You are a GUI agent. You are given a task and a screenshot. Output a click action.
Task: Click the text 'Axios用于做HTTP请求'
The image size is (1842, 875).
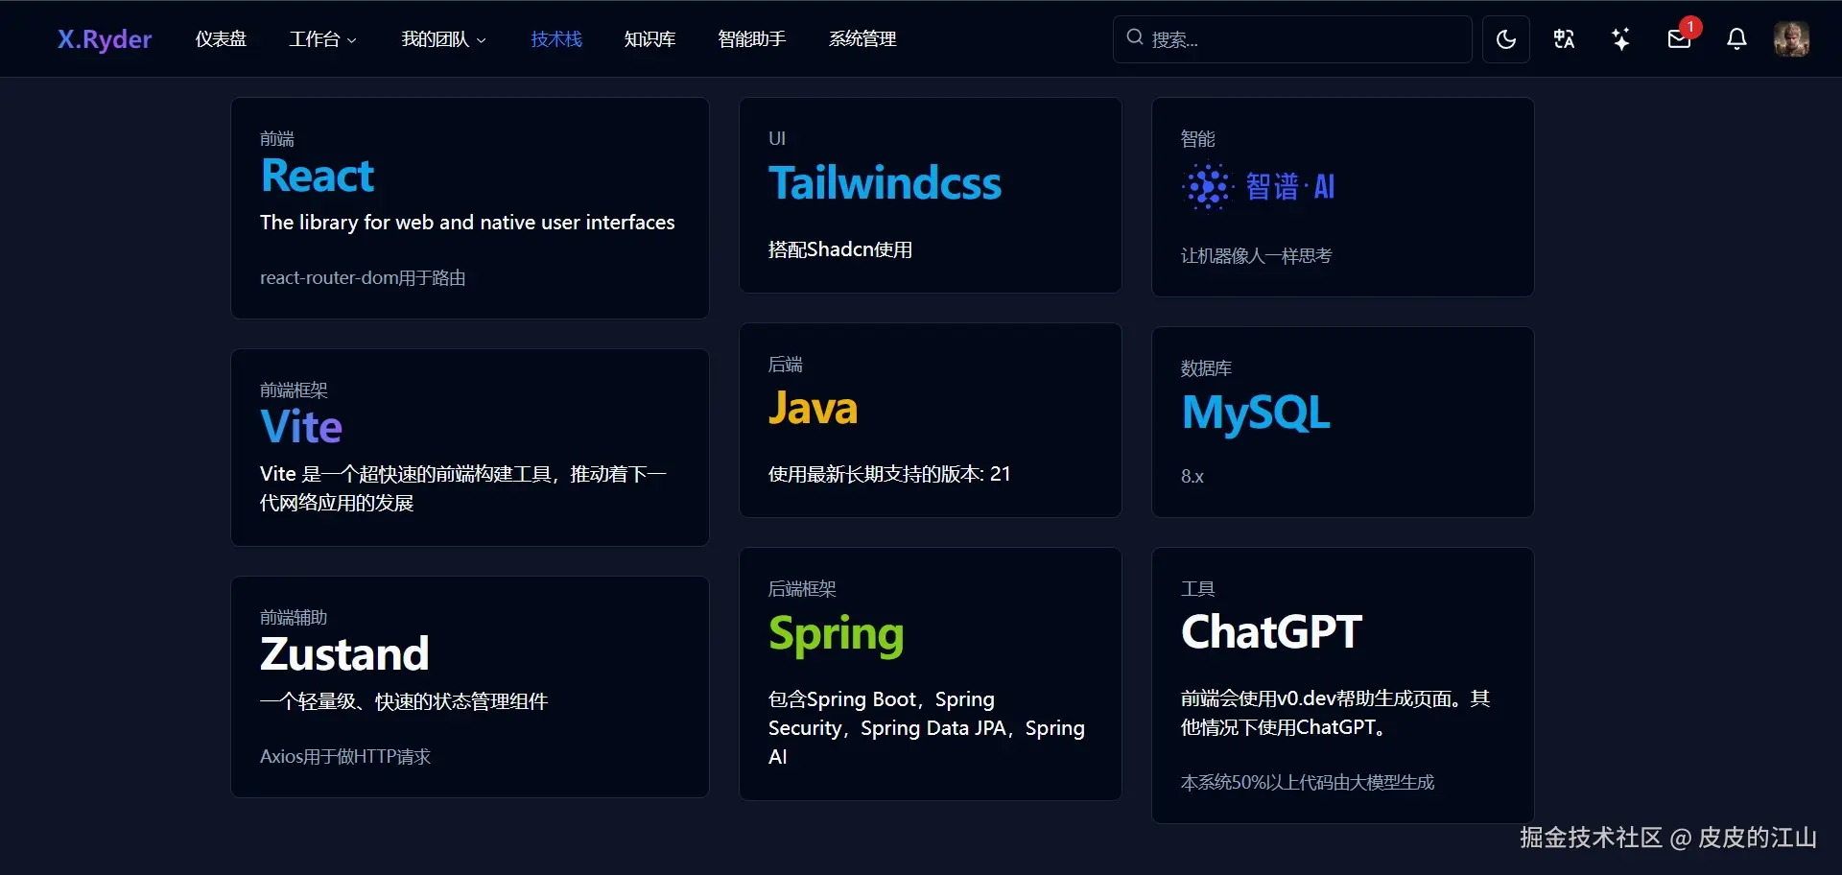pyautogui.click(x=345, y=757)
